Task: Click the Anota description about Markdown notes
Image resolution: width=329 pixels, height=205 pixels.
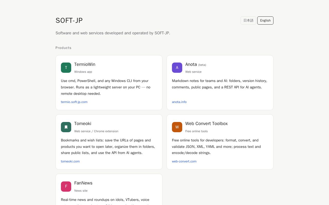Action: pyautogui.click(x=220, y=84)
